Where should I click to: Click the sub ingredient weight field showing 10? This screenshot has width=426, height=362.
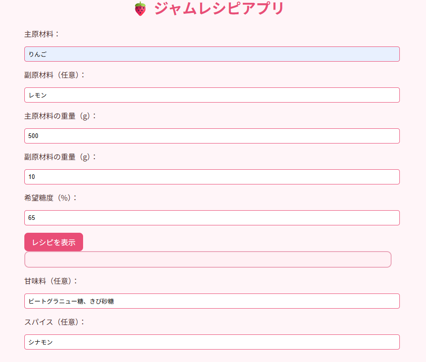212,177
